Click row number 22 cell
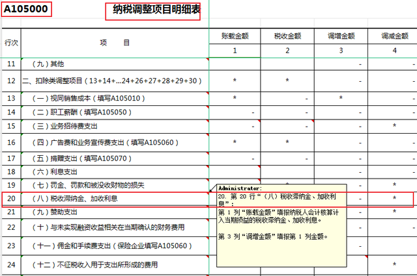Screen dimensions: 417x276 11,227
